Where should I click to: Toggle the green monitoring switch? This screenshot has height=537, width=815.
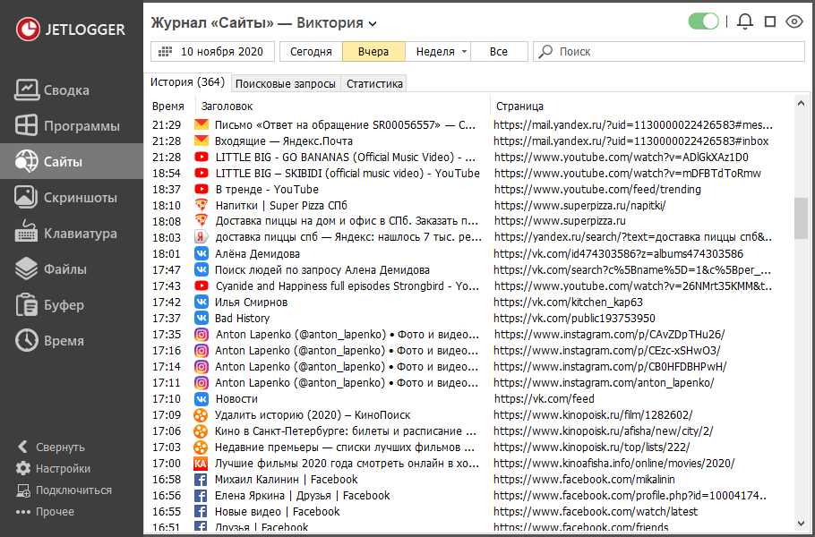[x=704, y=22]
